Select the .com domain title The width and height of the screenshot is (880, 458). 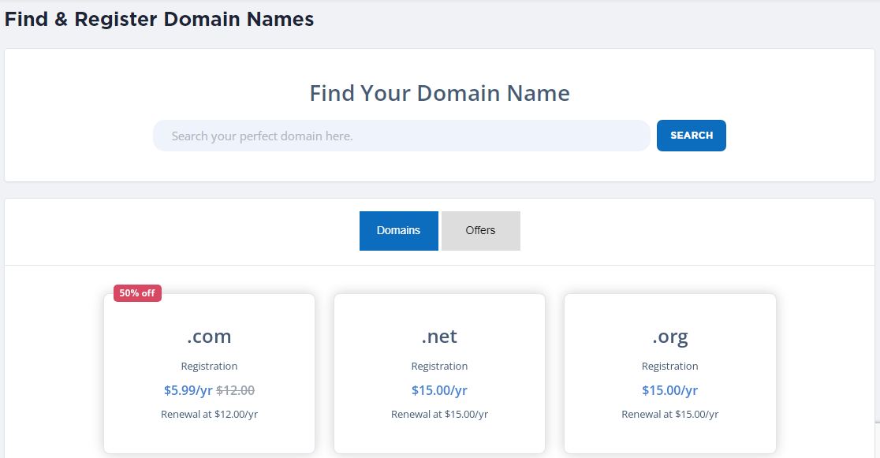(209, 337)
